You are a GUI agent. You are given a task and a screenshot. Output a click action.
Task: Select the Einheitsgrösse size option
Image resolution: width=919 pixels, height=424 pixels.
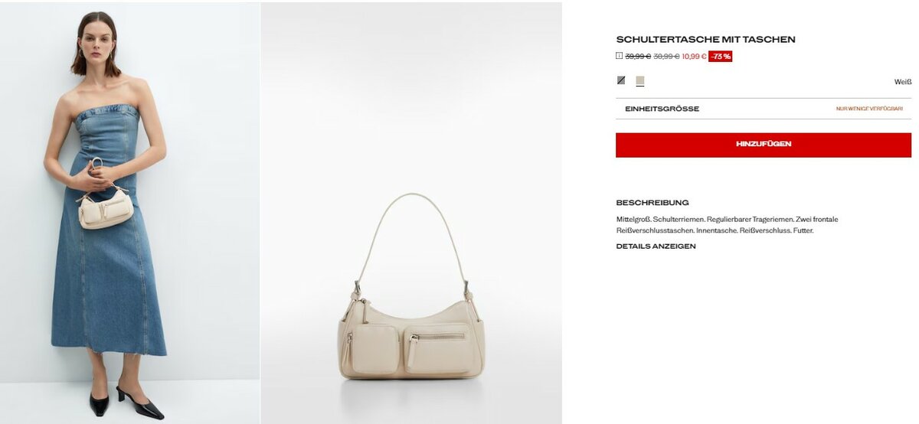(x=764, y=109)
